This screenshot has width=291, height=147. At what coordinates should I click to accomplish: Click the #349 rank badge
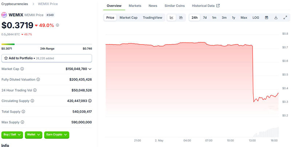(50, 15)
